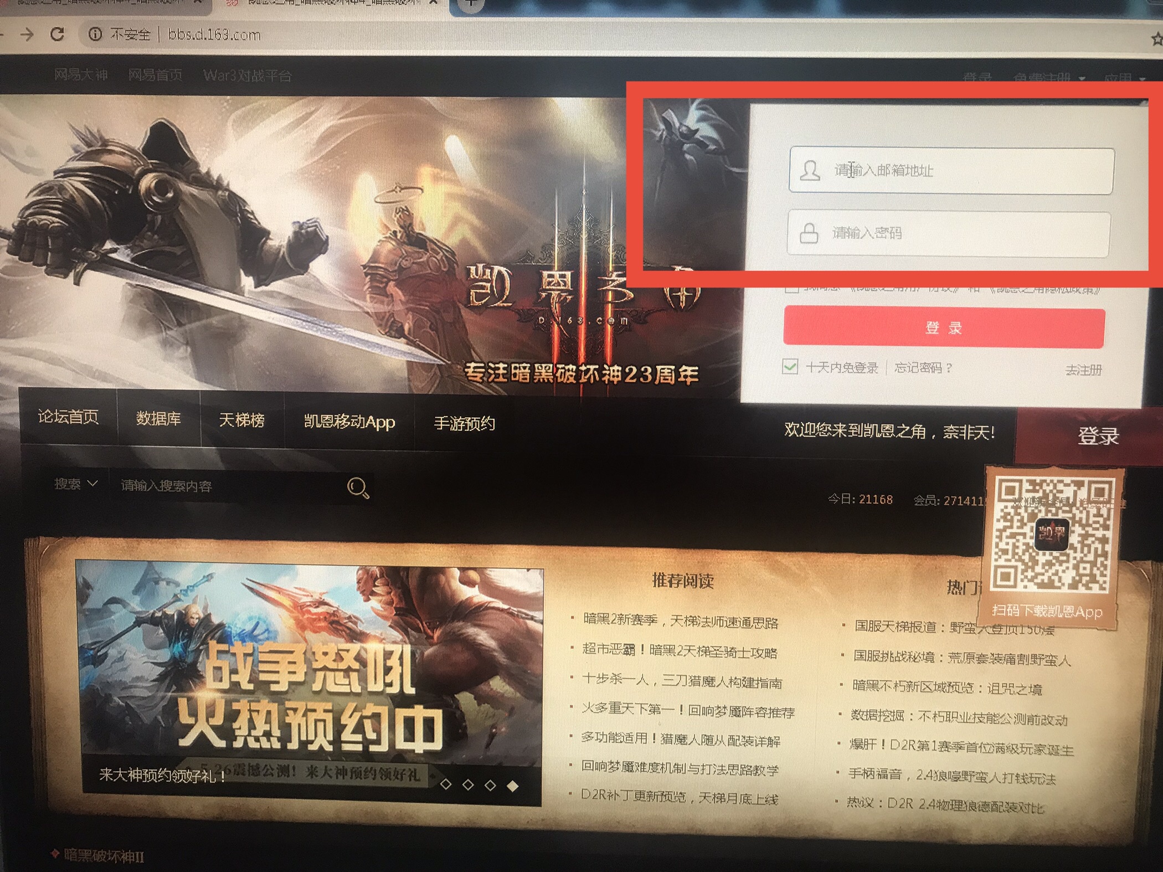Open article 火多重天下第一！回响梦魇阵容推荐
1163x872 pixels.
(x=688, y=711)
